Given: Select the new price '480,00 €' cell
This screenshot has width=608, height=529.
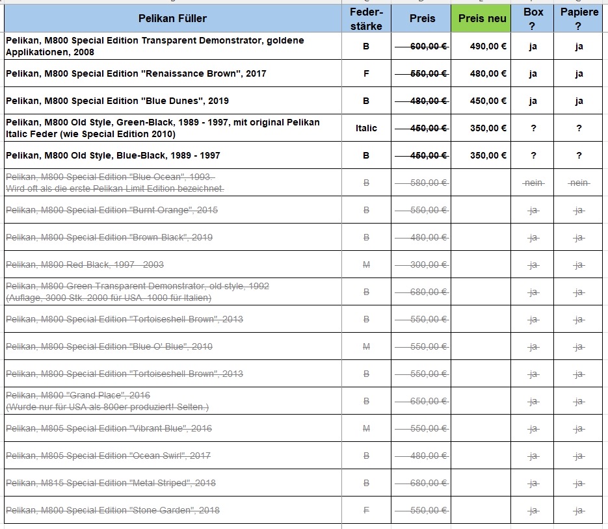Looking at the screenshot, I should (x=481, y=73).
